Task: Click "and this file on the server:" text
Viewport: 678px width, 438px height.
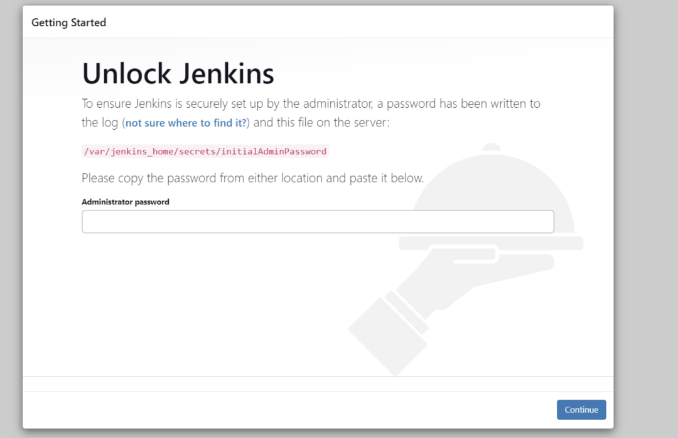Action: click(x=321, y=123)
